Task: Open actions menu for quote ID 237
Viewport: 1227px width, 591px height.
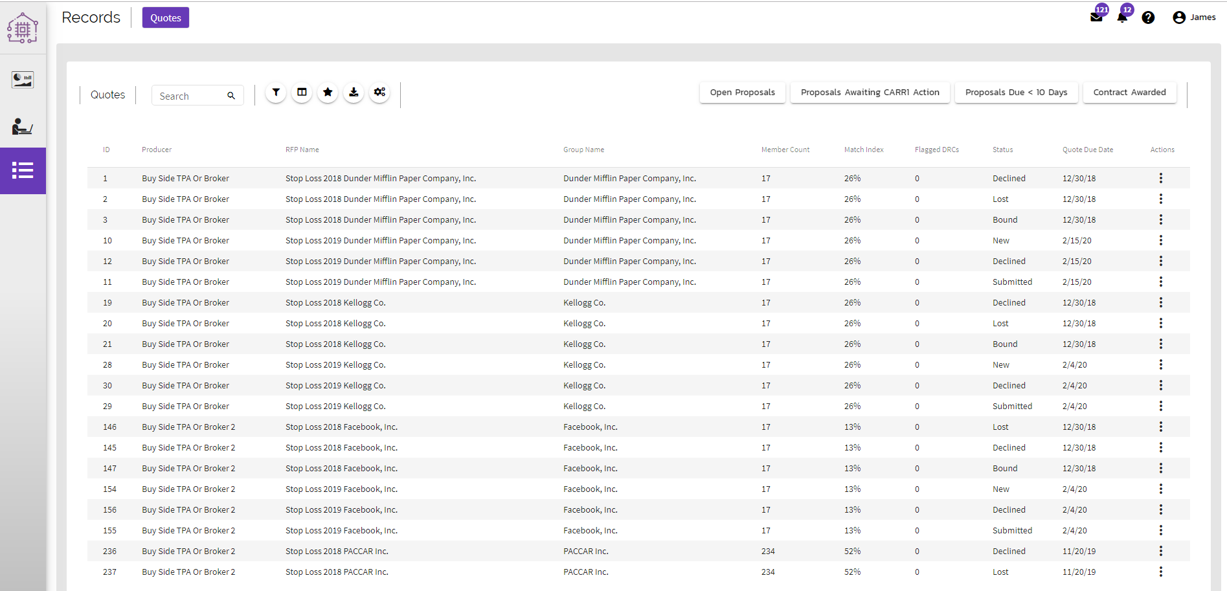Action: (1161, 572)
